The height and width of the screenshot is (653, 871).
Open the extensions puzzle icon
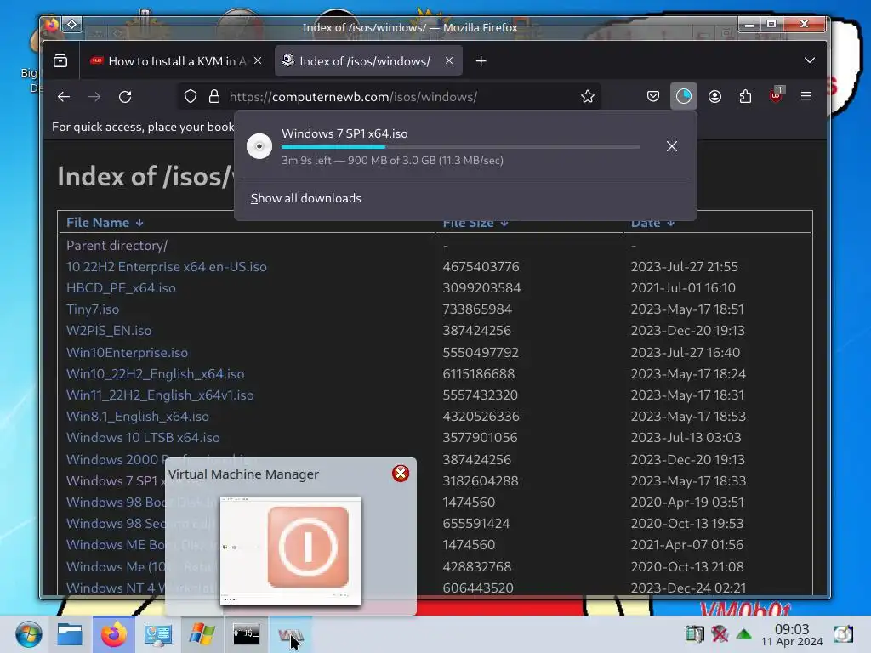pos(745,97)
